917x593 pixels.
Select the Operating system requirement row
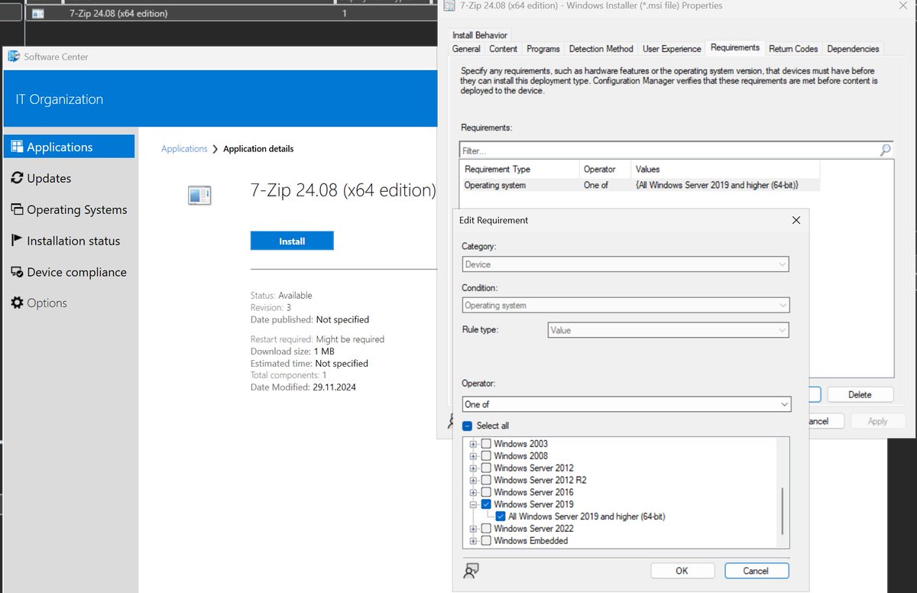pos(640,185)
